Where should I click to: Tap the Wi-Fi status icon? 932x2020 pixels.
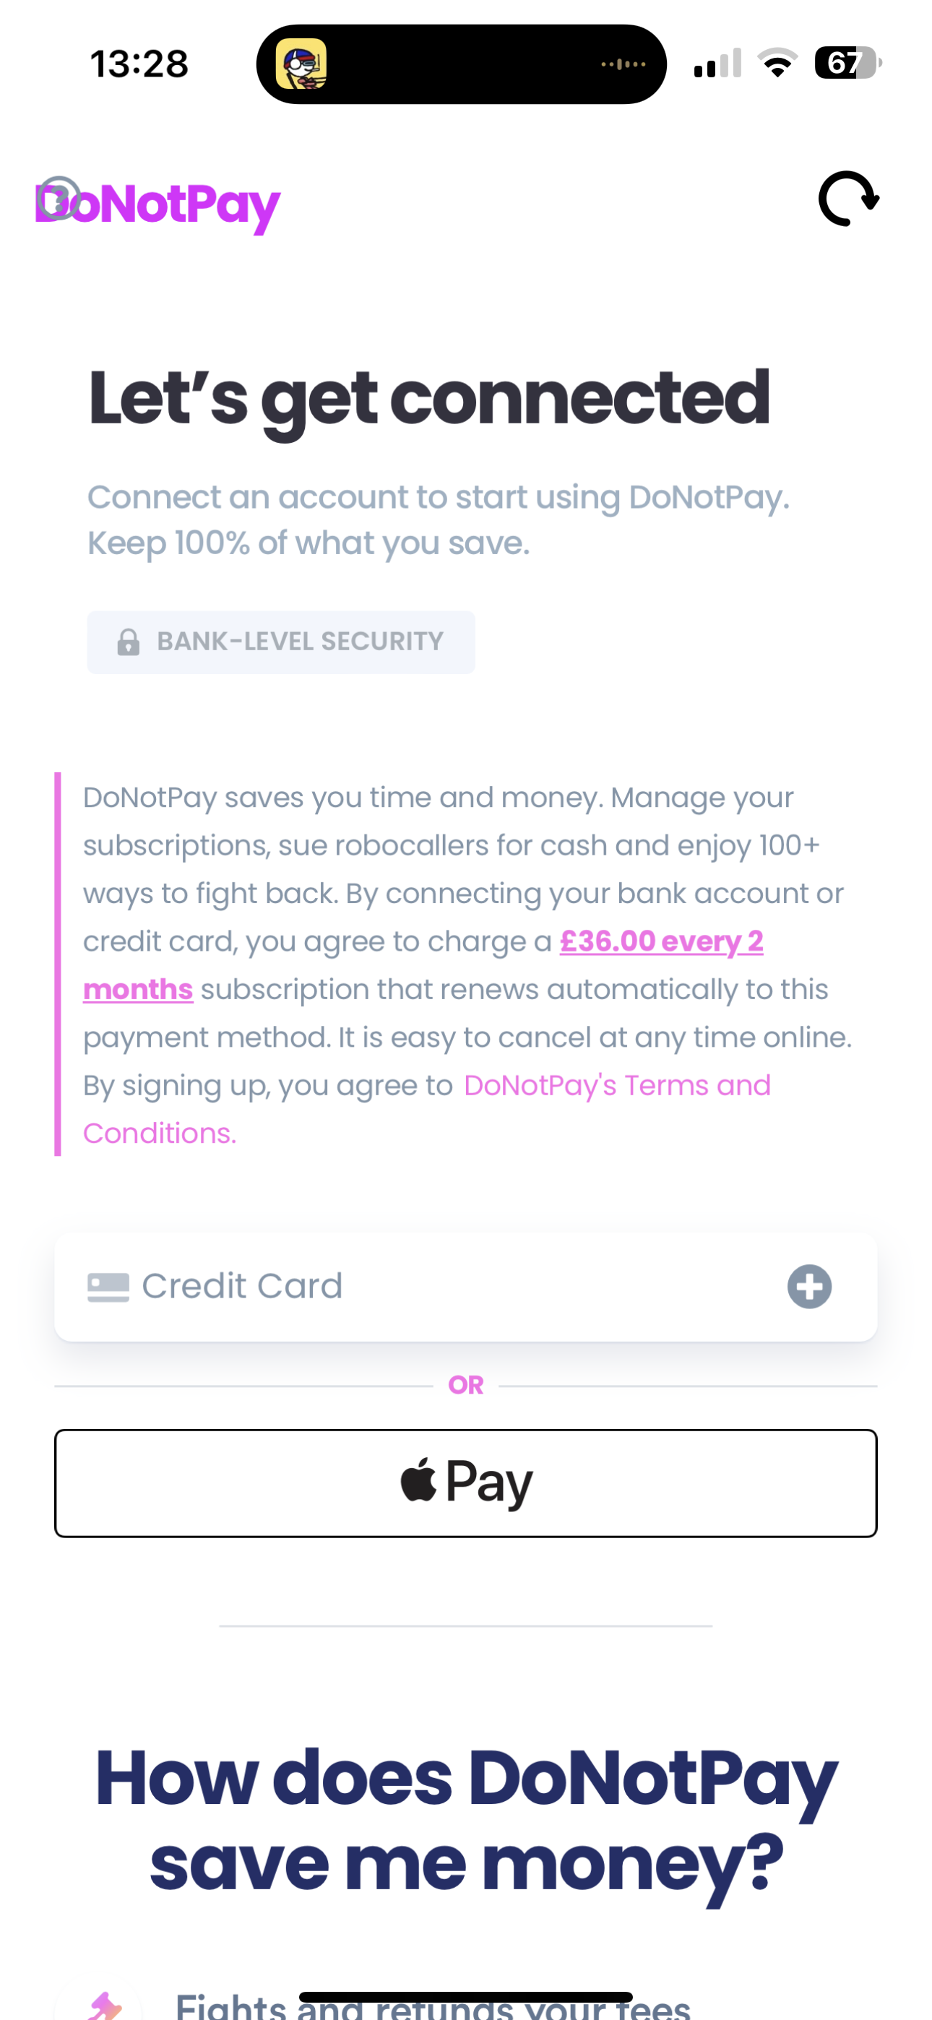[x=777, y=63]
